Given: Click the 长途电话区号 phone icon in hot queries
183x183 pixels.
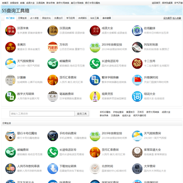Looking at the screenshot, I should coord(95,64).
